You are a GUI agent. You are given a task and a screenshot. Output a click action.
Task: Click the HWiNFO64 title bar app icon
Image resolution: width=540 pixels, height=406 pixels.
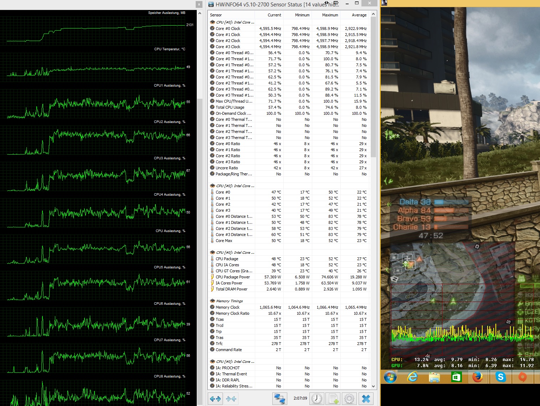coord(211,4)
